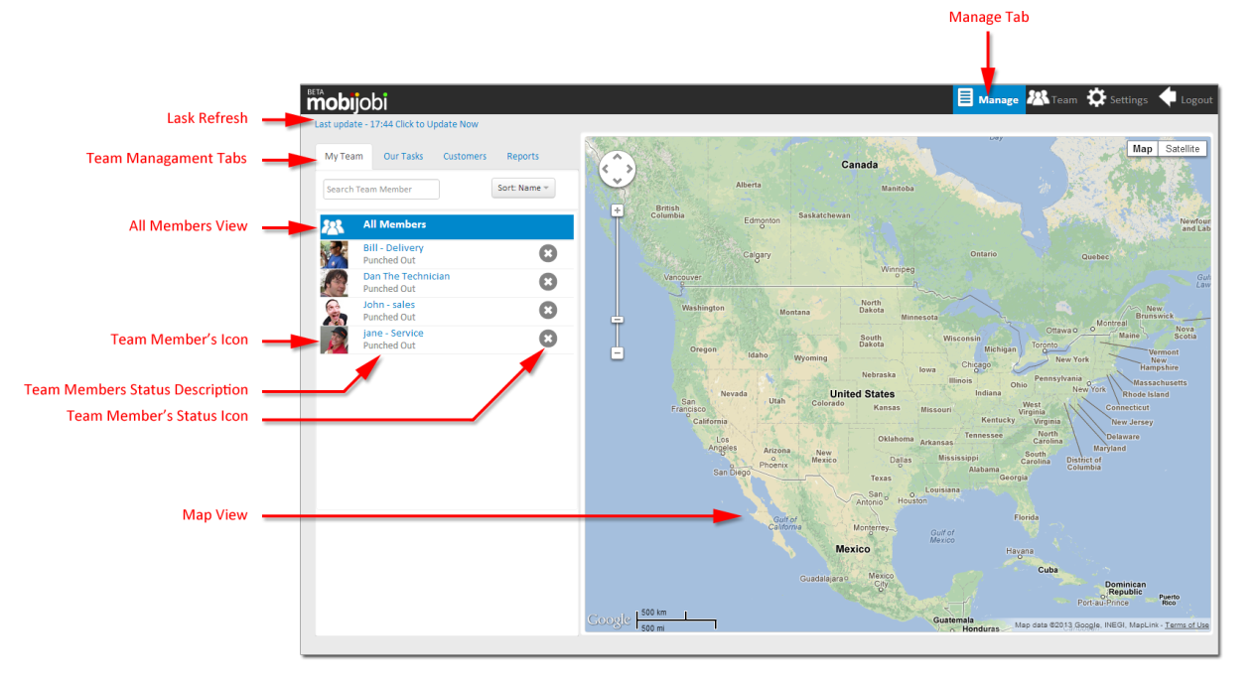Click the Manage tab icon
Screen dimensions: 1258x690
coord(965,98)
